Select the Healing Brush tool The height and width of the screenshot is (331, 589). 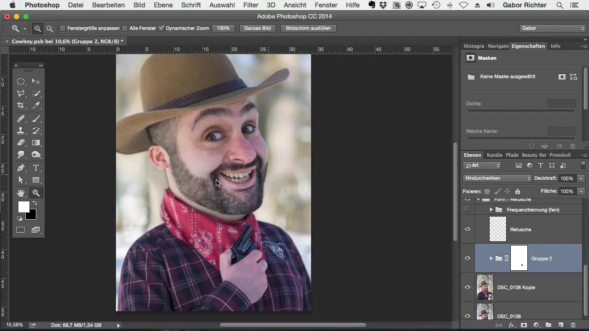coord(21,119)
